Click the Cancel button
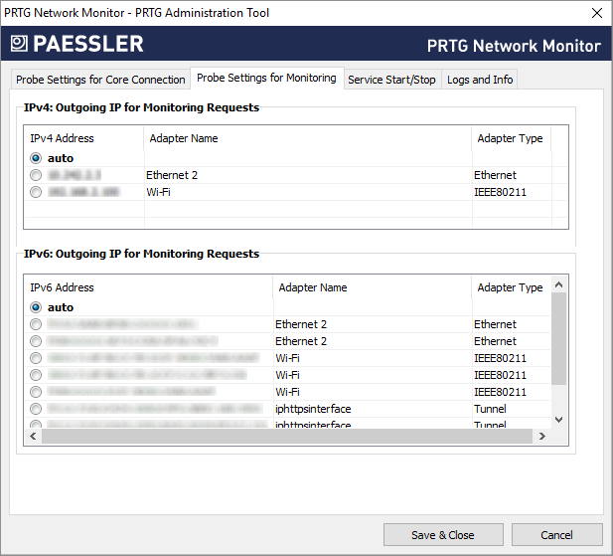This screenshot has height=556, width=613. point(556,534)
